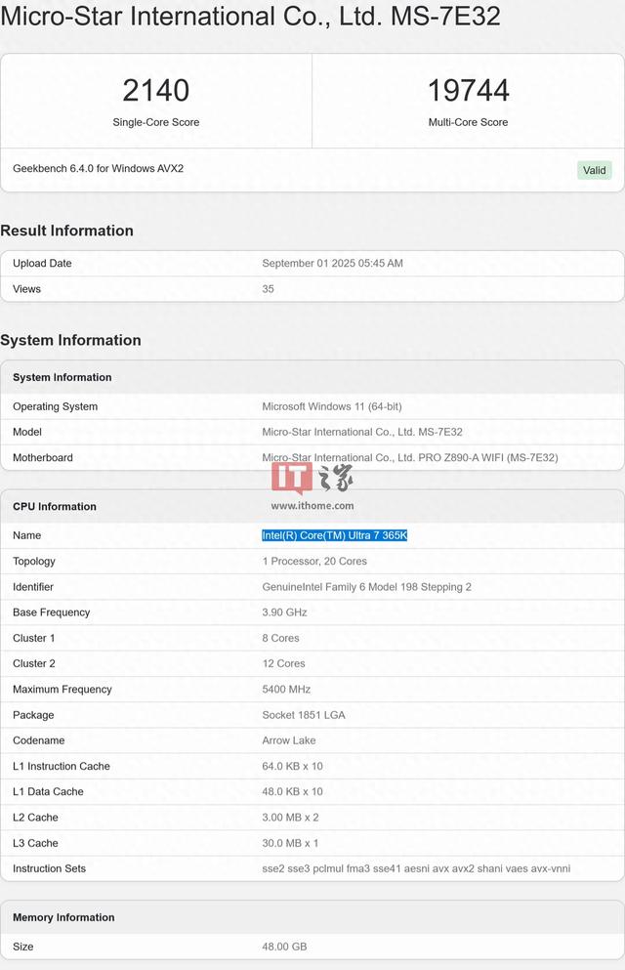Click the Single-Core Score label
Viewport: 625px width, 970px height.
156,122
